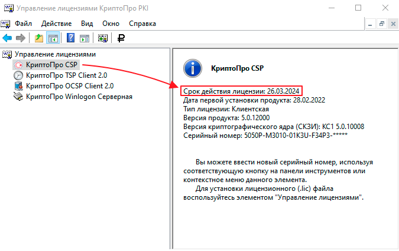Viewport: 399px width, 251px height.
Task: Select Управление лицензиями root tree item
Action: (55, 54)
